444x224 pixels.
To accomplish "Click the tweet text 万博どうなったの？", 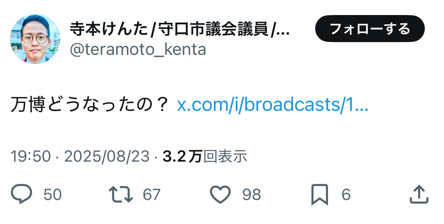I will (90, 104).
